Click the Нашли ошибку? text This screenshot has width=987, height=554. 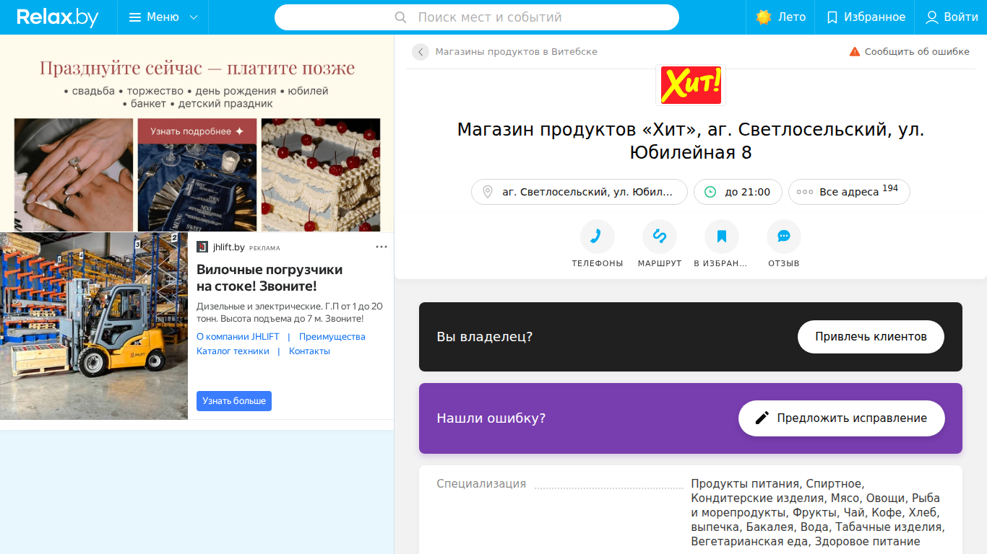(x=491, y=418)
